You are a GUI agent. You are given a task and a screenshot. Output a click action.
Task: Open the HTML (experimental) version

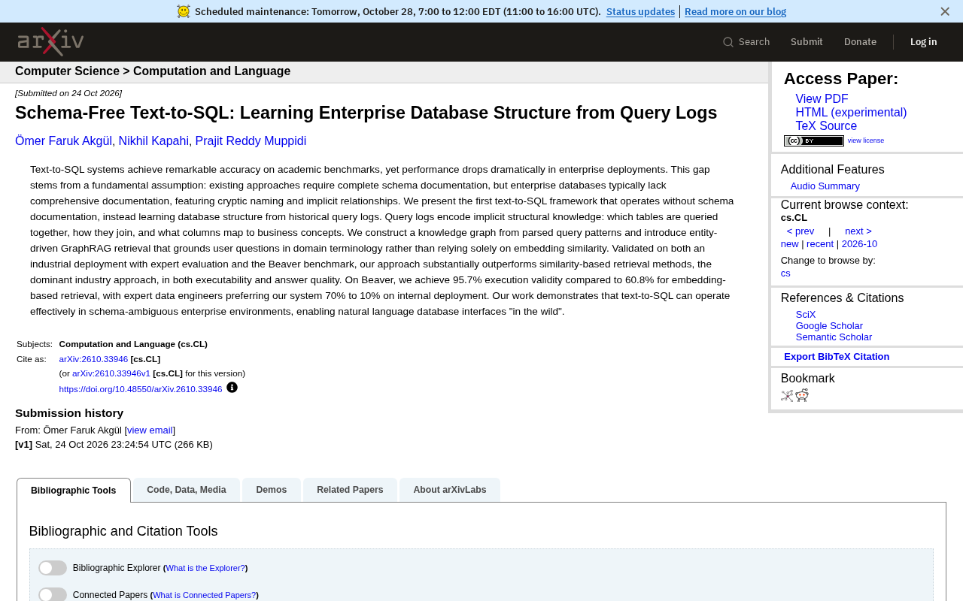pos(851,113)
